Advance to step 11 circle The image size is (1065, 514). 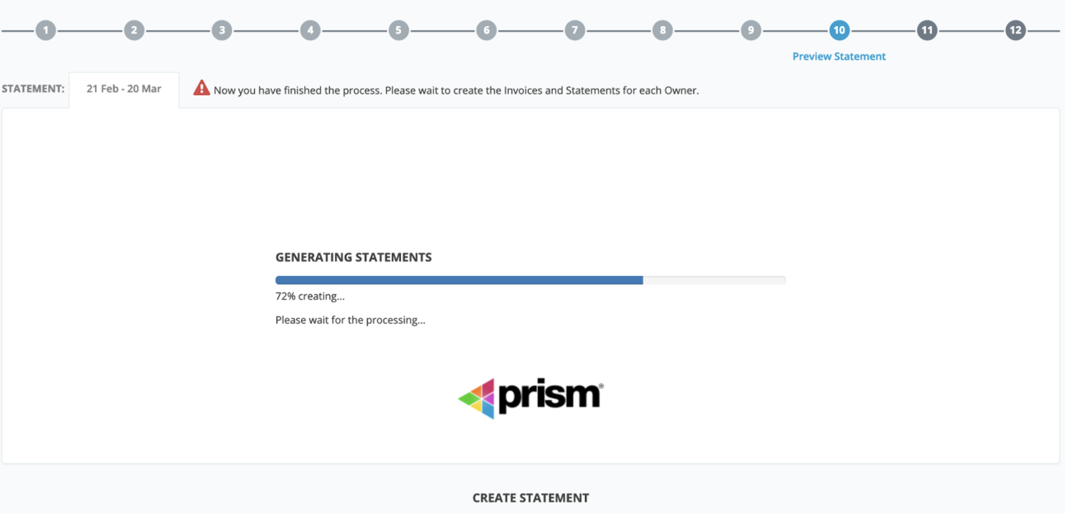coord(927,30)
